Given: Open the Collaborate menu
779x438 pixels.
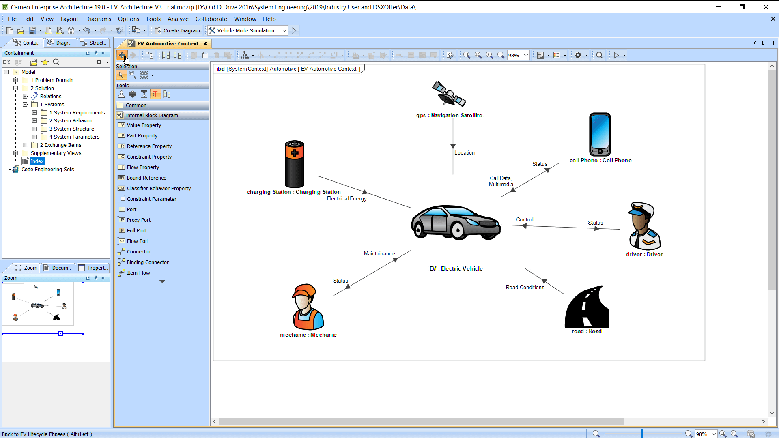Looking at the screenshot, I should pyautogui.click(x=211, y=19).
